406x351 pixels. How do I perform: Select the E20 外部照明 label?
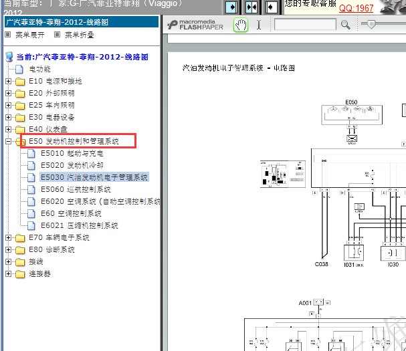[52, 93]
